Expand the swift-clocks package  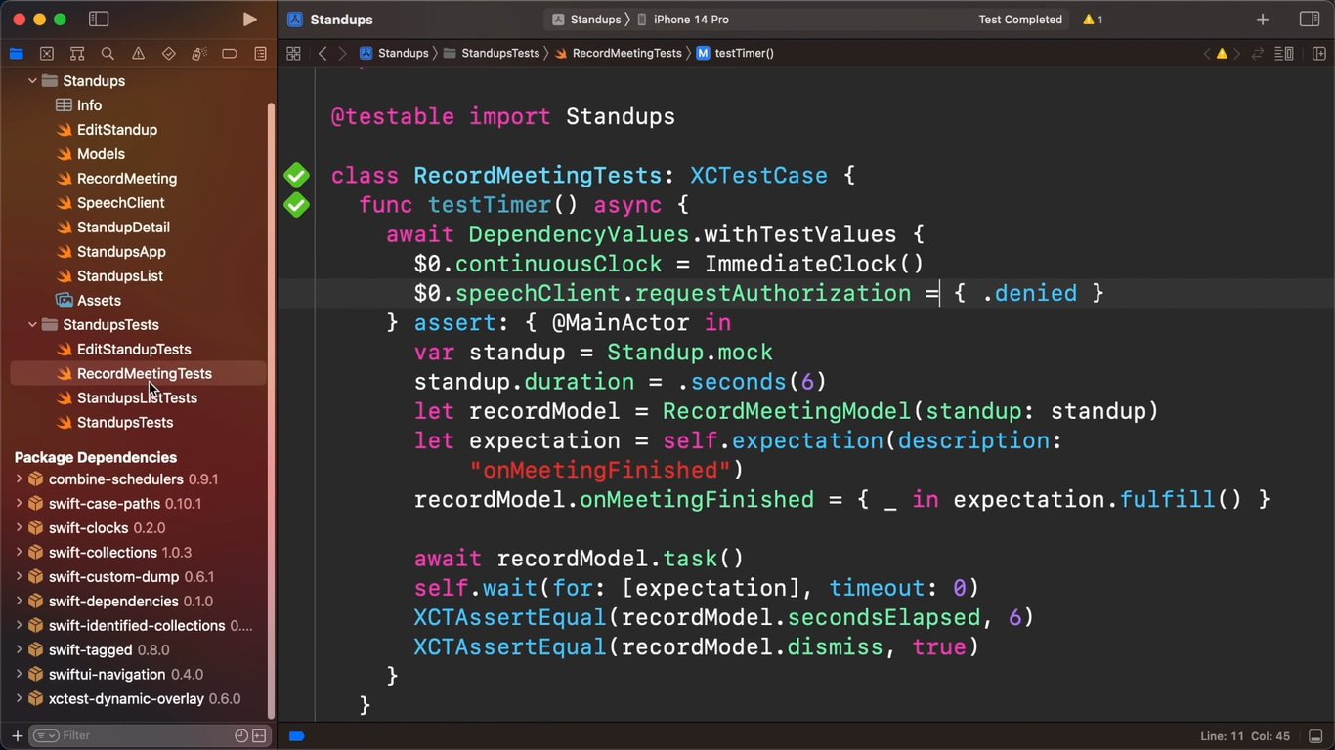tap(19, 528)
